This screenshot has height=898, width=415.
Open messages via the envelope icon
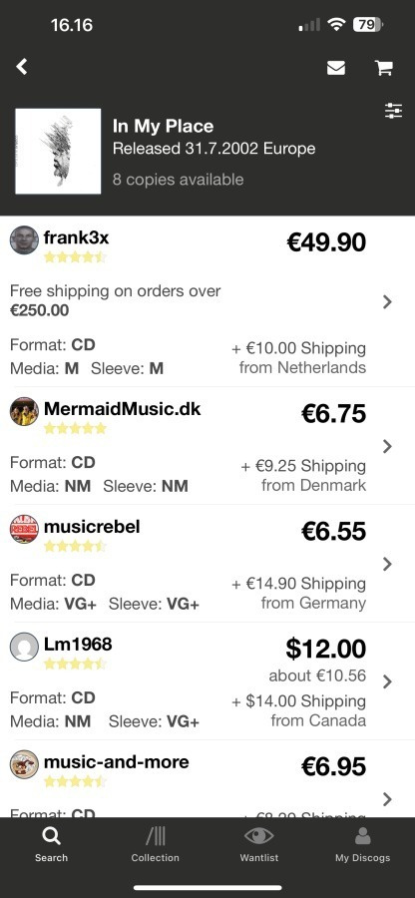pos(336,68)
